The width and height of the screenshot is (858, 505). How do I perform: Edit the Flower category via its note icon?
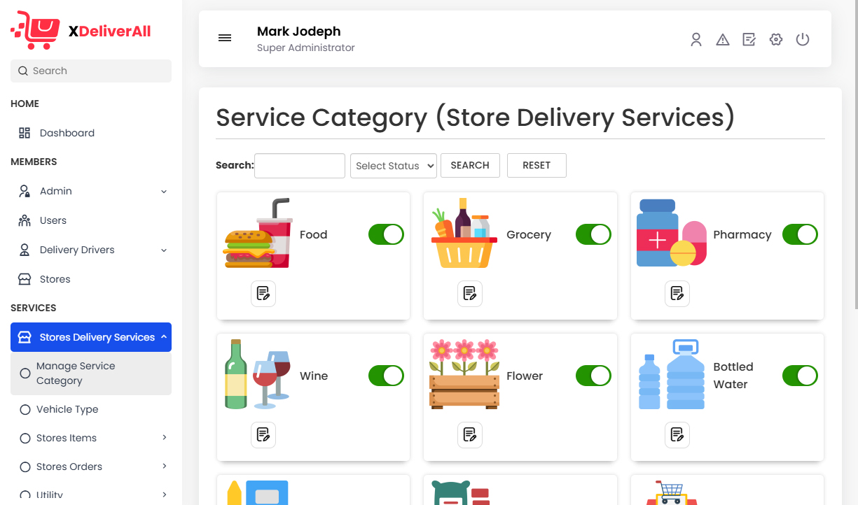click(x=470, y=435)
